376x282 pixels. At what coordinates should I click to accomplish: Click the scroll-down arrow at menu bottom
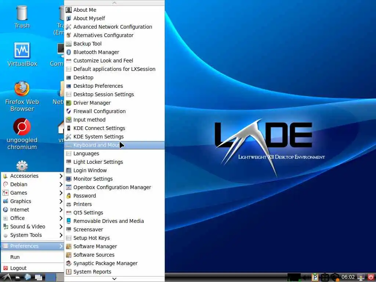click(115, 279)
